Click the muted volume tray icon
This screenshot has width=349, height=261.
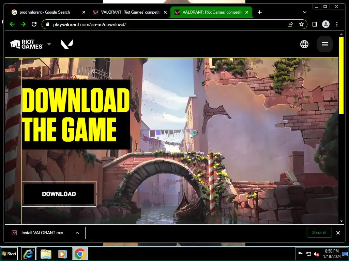[x=316, y=254]
